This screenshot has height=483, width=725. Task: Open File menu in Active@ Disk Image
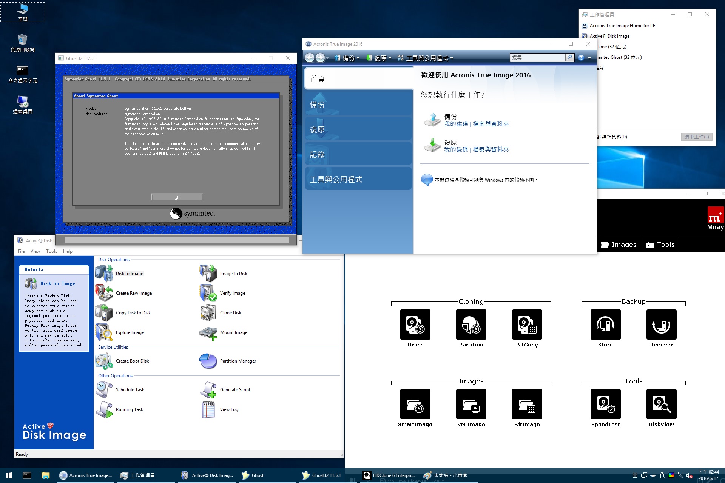point(21,251)
